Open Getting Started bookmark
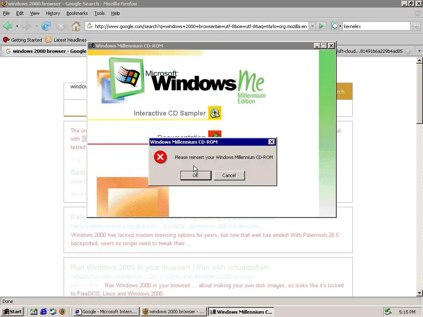The height and width of the screenshot is (317, 423). pyautogui.click(x=22, y=40)
